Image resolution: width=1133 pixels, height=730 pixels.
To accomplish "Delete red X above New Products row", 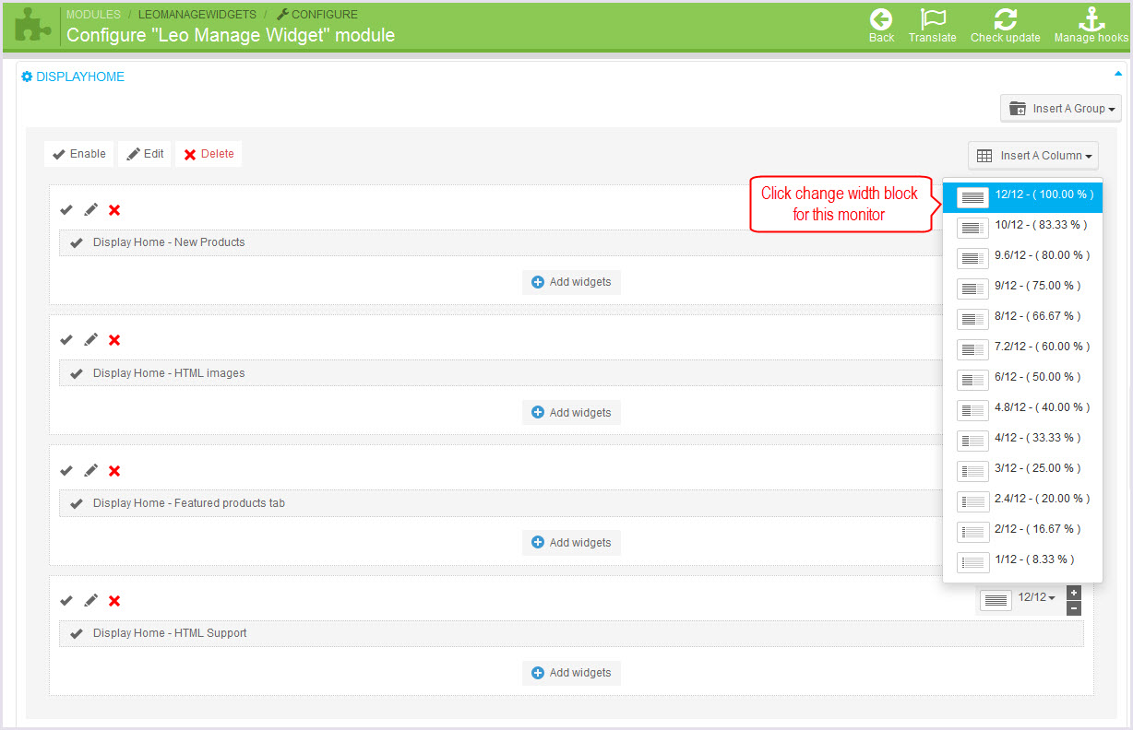I will pos(114,210).
